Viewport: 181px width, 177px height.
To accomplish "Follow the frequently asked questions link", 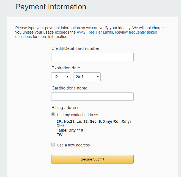I will [x=143, y=32].
